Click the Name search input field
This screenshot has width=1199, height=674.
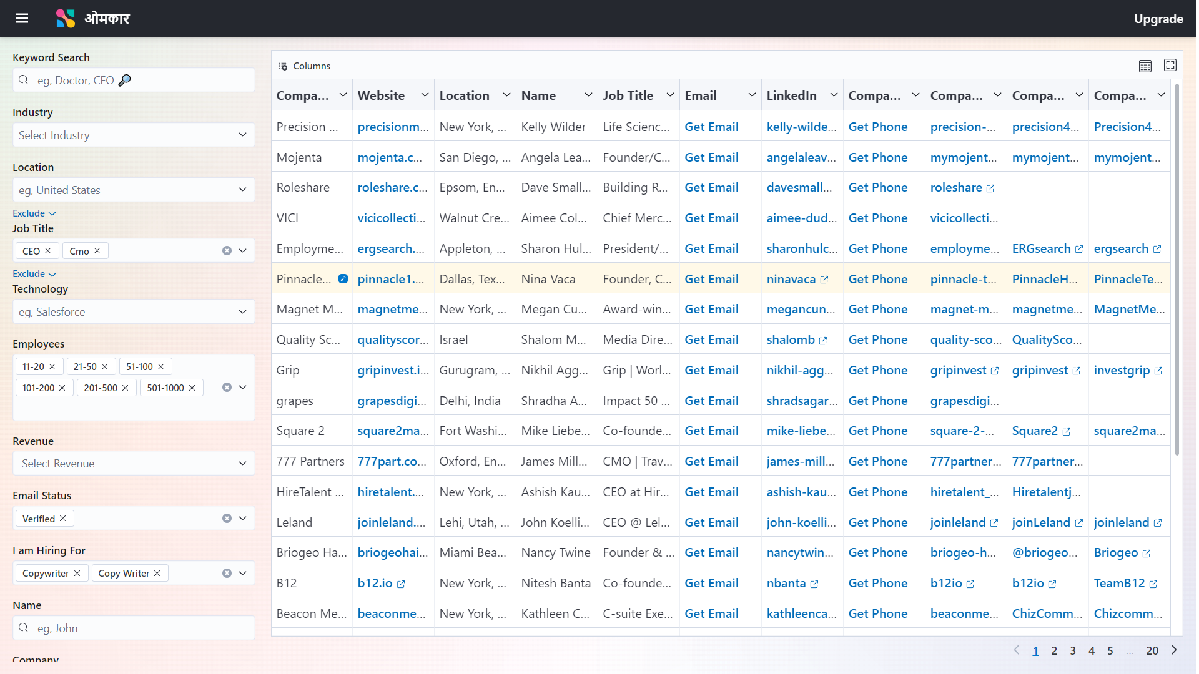134,628
